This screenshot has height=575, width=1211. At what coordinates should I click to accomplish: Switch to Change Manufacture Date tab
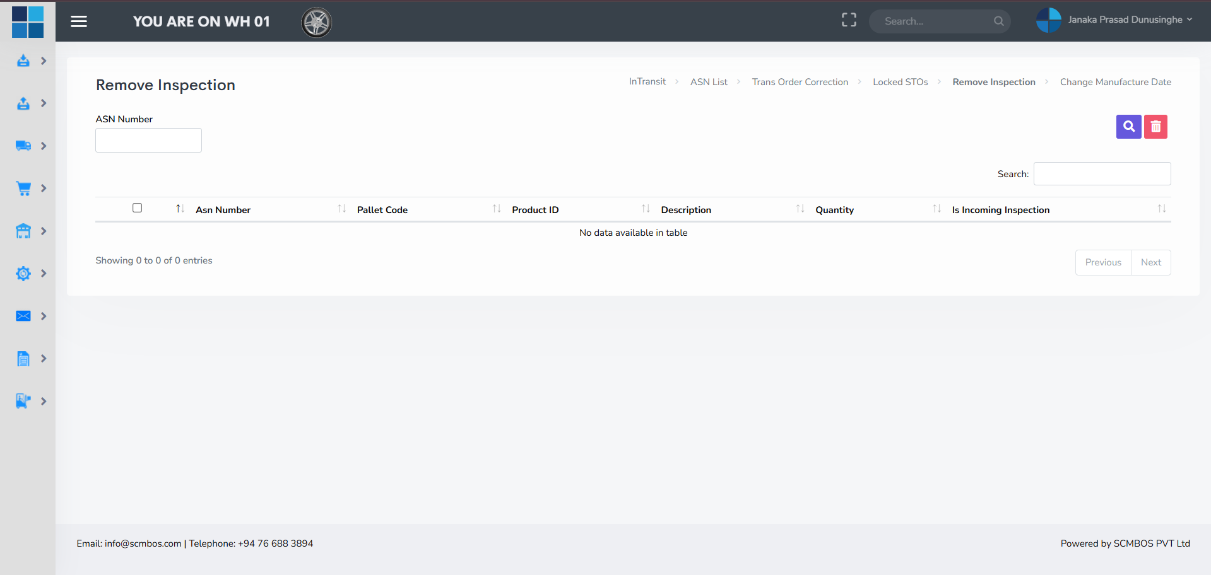(x=1115, y=82)
